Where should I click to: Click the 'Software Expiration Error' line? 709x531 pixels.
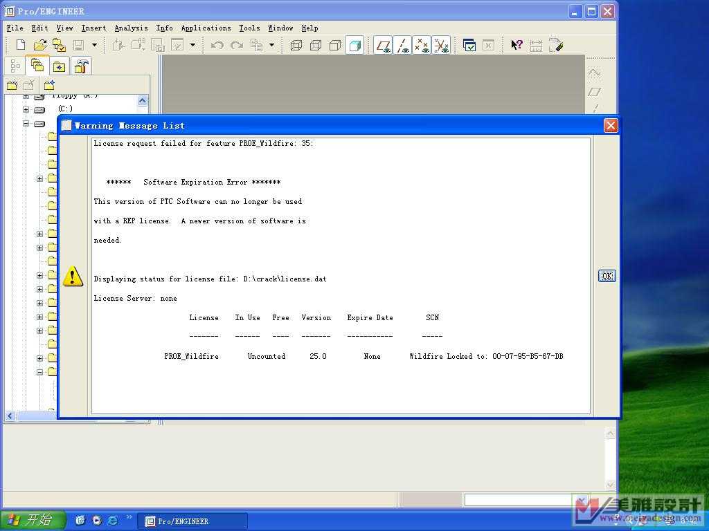(x=194, y=182)
